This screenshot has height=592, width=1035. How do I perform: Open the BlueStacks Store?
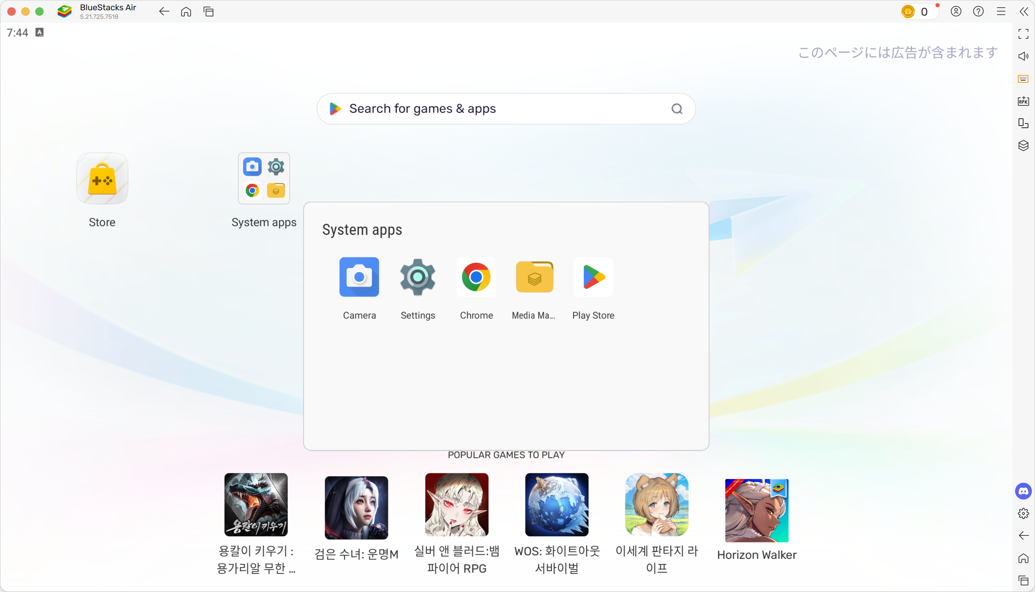click(x=102, y=178)
